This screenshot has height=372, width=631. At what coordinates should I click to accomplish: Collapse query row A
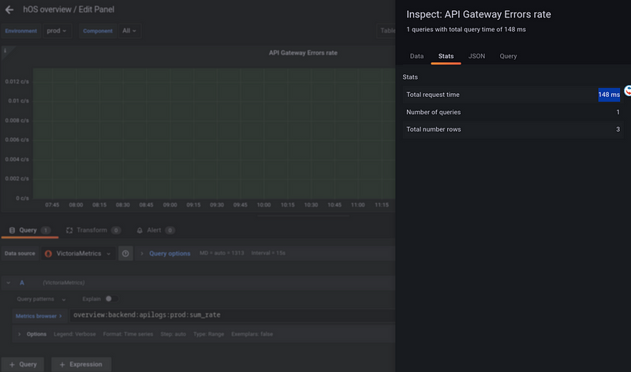tap(8, 282)
